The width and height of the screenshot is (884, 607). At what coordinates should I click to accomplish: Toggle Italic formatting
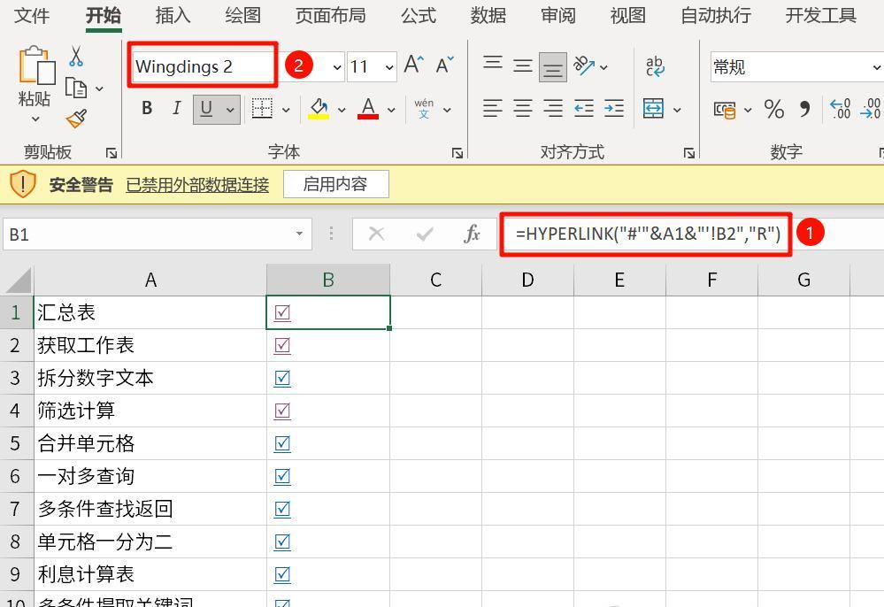point(176,108)
